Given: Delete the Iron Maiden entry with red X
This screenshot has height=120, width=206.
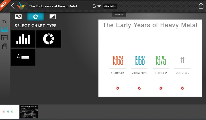Looking at the screenshot, I should (161, 88).
